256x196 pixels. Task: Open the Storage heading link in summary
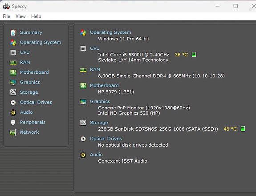tap(99, 123)
